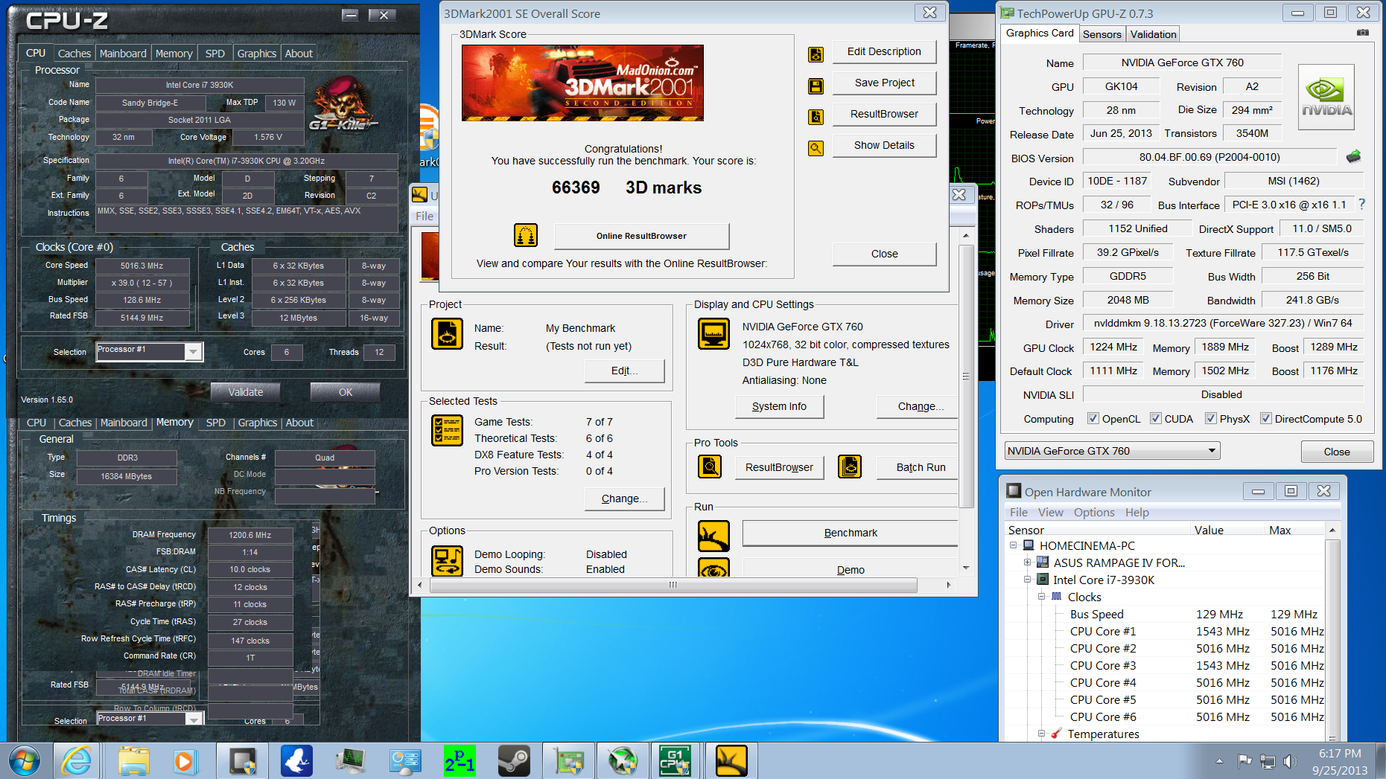The image size is (1386, 779).
Task: Click the OK button in CPU-Z
Action: [346, 392]
